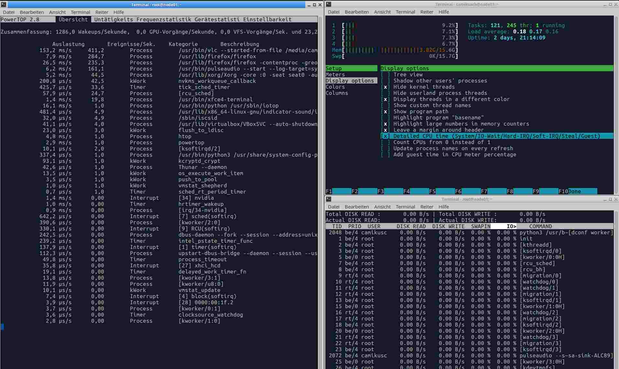Click the DISK WRITE column header in iotop
The image size is (619, 369).
tap(448, 226)
